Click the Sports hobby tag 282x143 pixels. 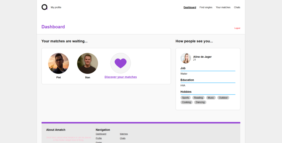186,98
